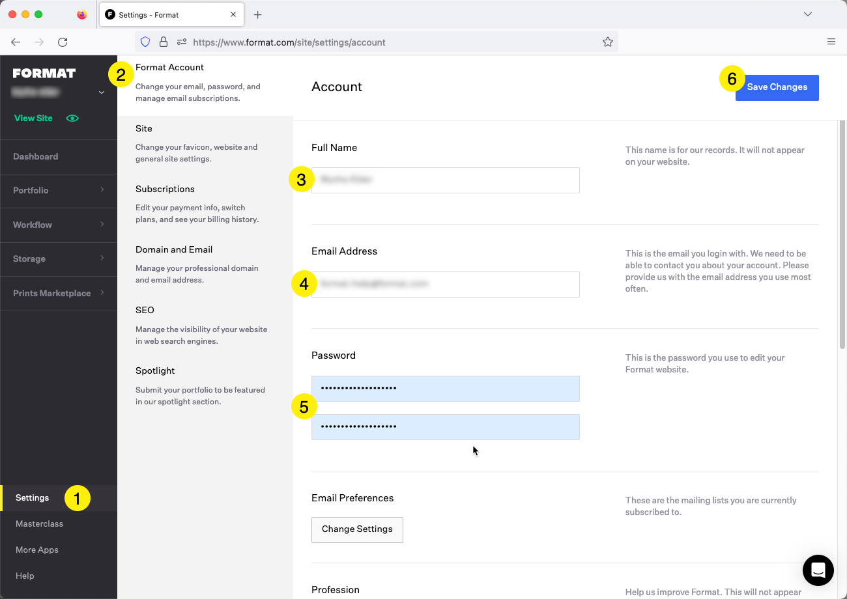Viewport: 847px width, 599px height.
Task: Click the padlock site security icon
Action: tap(164, 42)
